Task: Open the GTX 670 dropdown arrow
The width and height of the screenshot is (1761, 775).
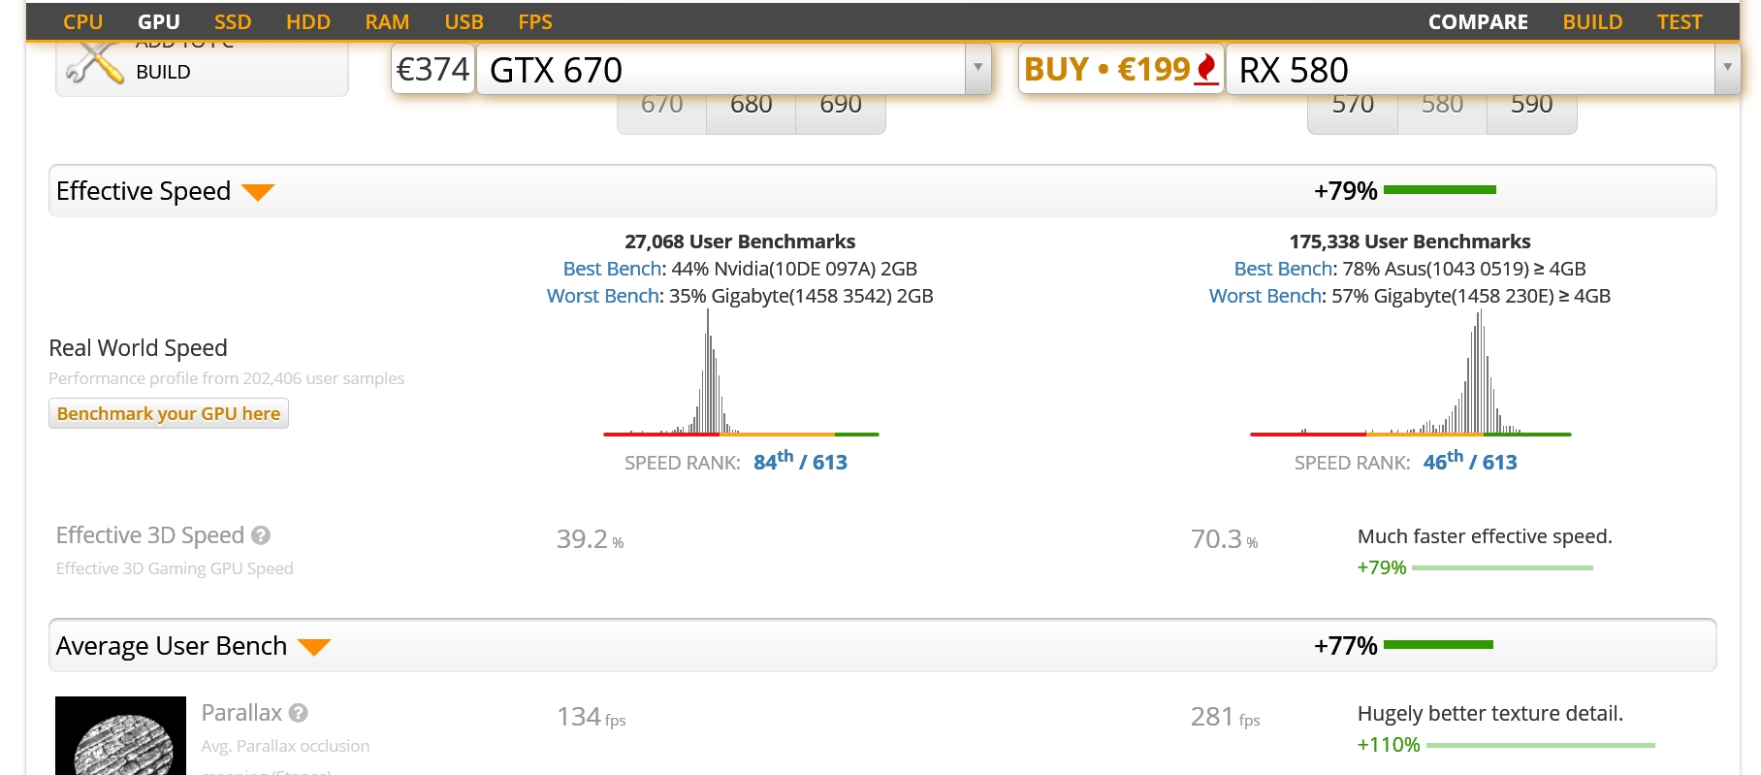Action: 977,68
